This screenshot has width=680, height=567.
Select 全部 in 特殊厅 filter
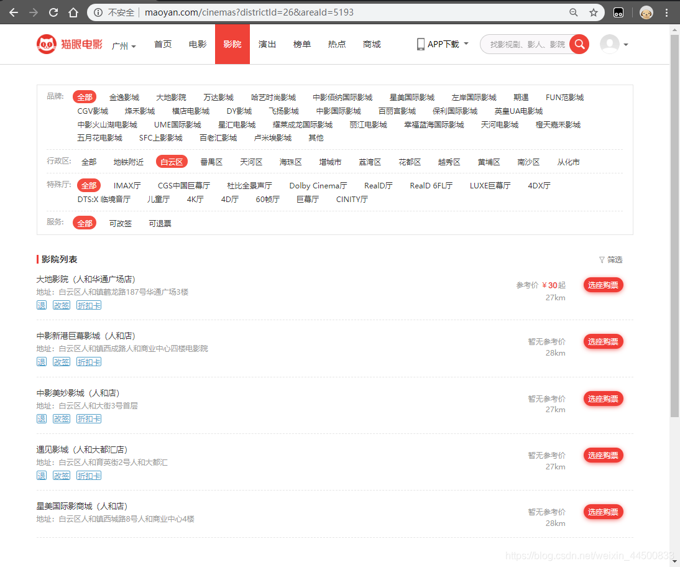coord(89,186)
